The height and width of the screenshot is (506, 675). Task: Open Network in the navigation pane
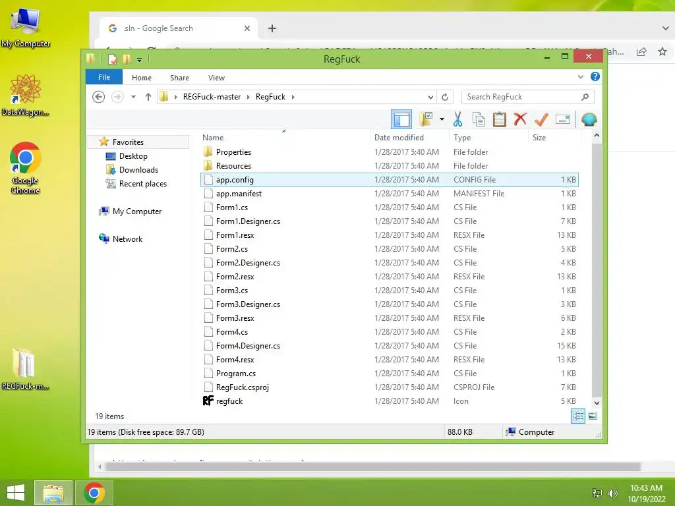[127, 239]
